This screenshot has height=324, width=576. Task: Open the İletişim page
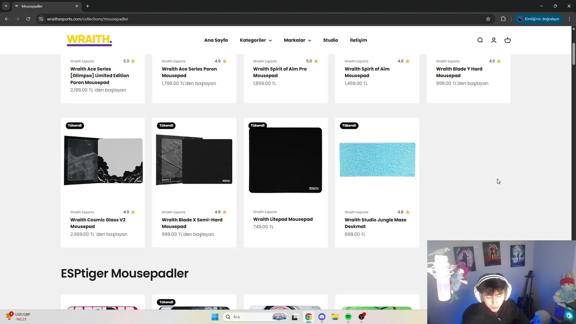tap(359, 40)
